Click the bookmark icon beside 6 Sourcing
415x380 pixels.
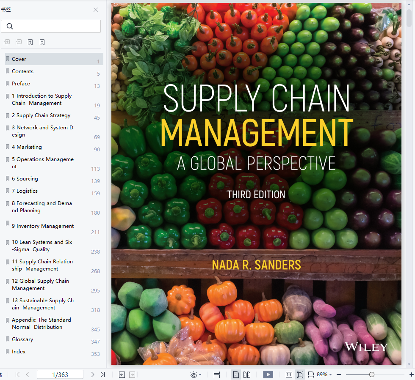click(x=8, y=178)
